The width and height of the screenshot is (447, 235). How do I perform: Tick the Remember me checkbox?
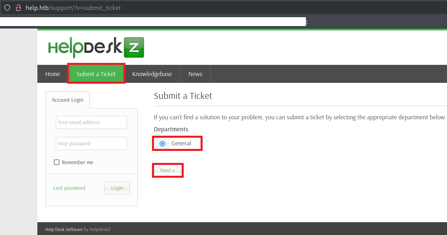(57, 162)
